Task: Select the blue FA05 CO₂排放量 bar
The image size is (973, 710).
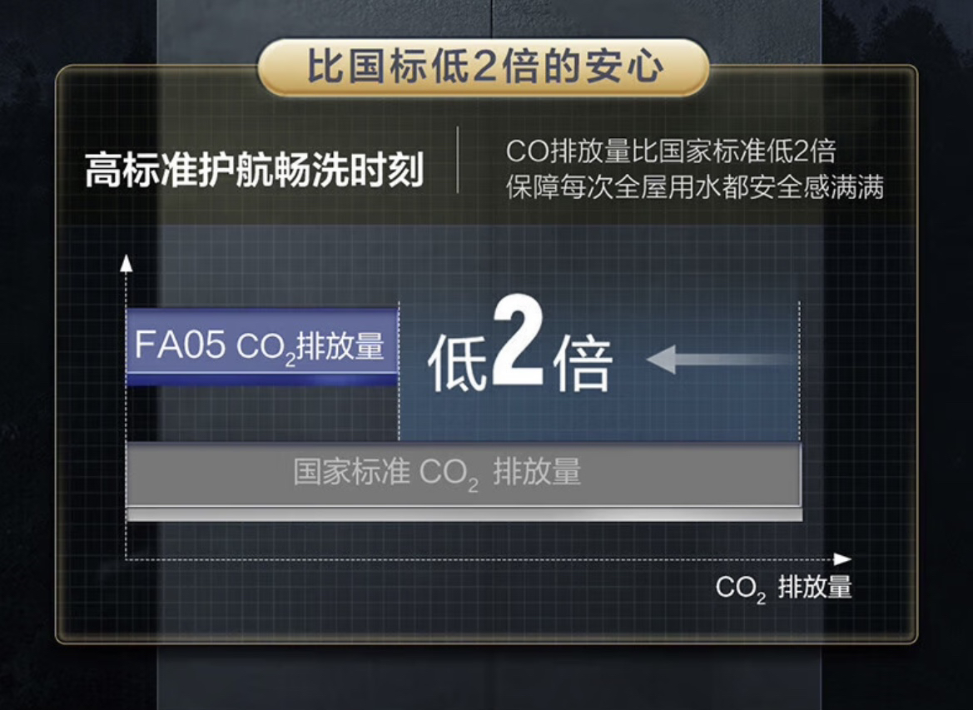Action: pyautogui.click(x=262, y=348)
